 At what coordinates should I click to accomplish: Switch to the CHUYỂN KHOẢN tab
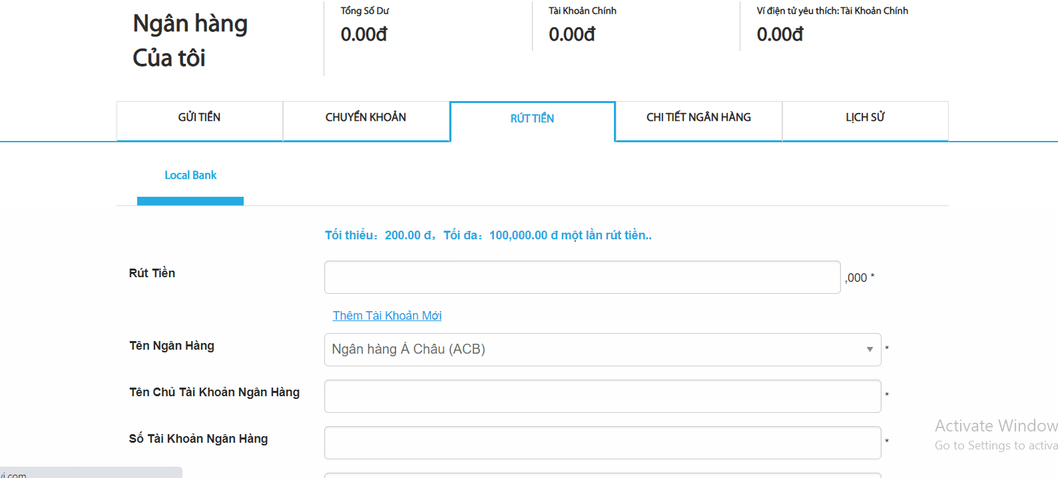click(366, 118)
